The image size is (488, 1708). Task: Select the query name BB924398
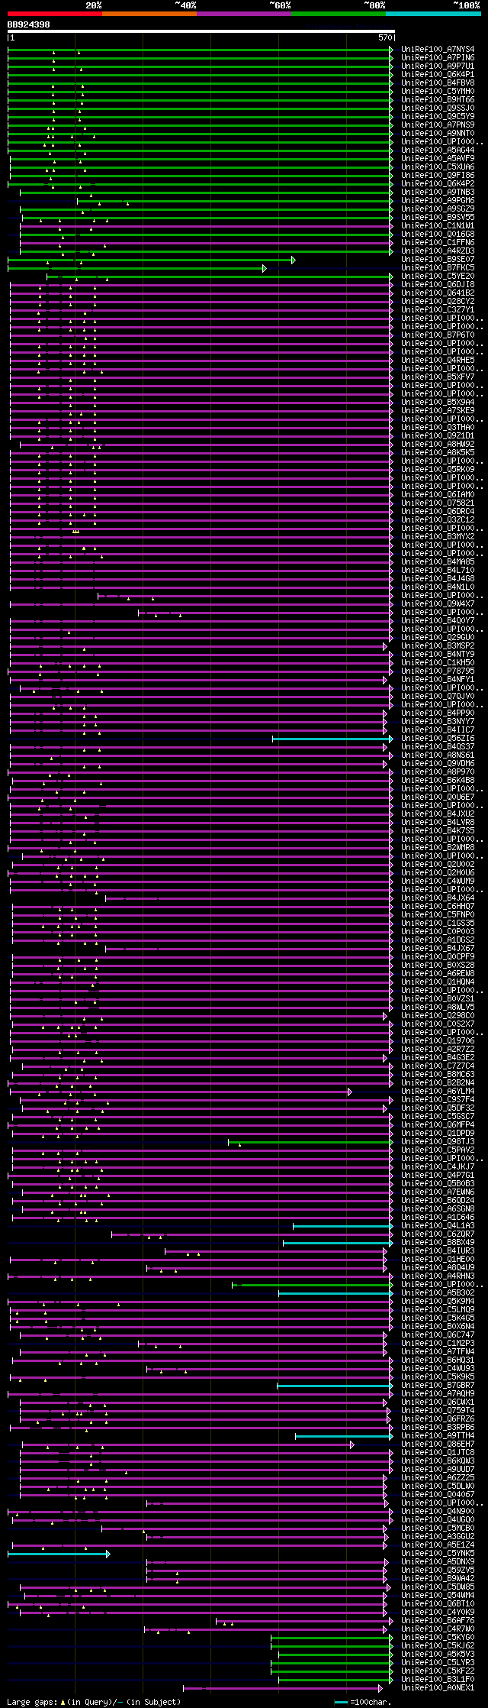(29, 24)
